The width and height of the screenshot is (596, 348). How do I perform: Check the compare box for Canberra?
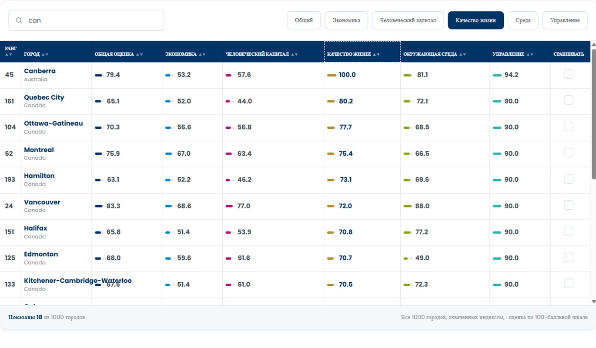(568, 74)
